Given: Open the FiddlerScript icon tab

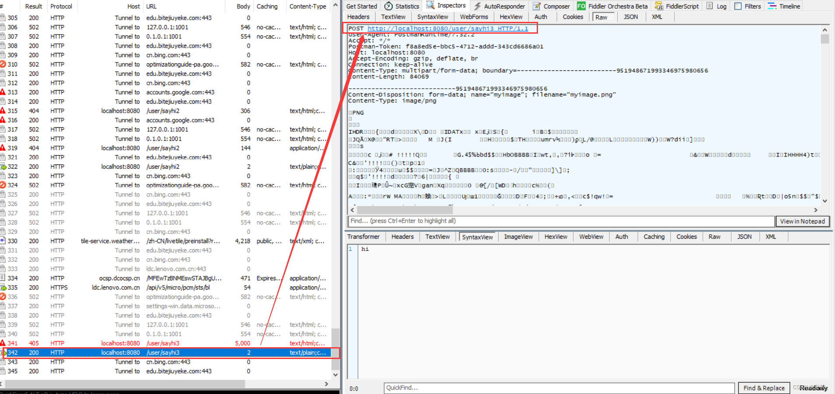Looking at the screenshot, I should [x=658, y=6].
